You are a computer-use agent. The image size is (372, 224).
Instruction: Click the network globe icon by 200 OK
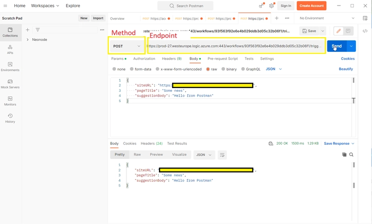pos(271,144)
